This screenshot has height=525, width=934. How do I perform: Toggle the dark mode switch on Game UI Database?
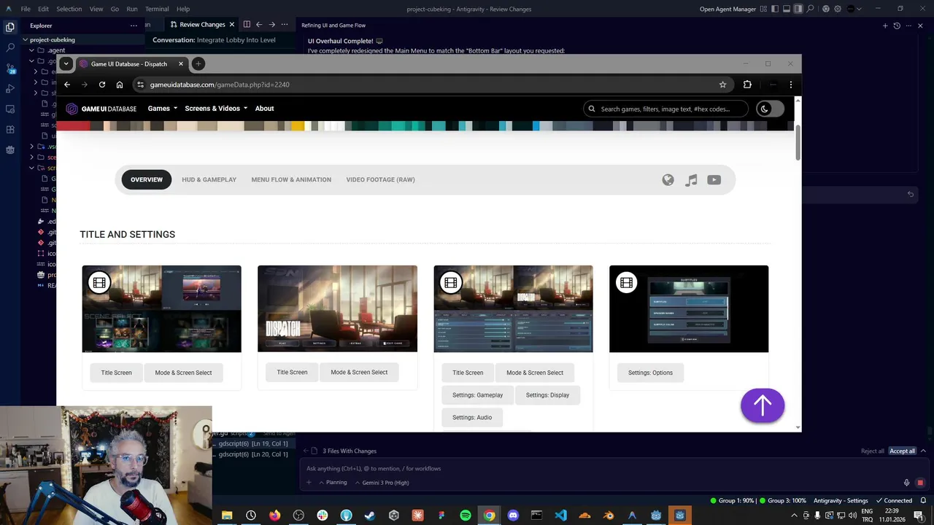pos(770,109)
